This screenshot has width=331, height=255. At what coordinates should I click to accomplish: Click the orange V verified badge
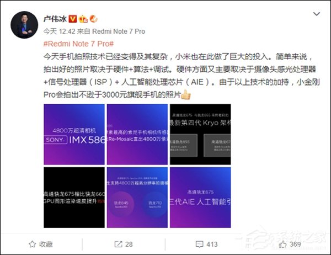click(73, 19)
